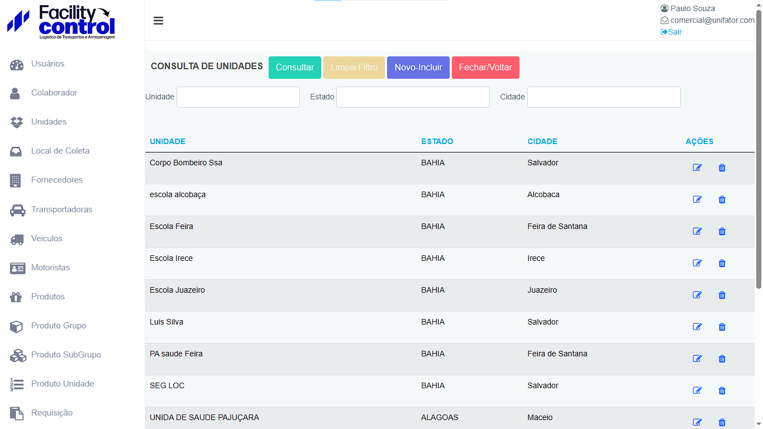Viewport: 763px width, 429px height.
Task: Click the LimparFiltro button
Action: (354, 68)
